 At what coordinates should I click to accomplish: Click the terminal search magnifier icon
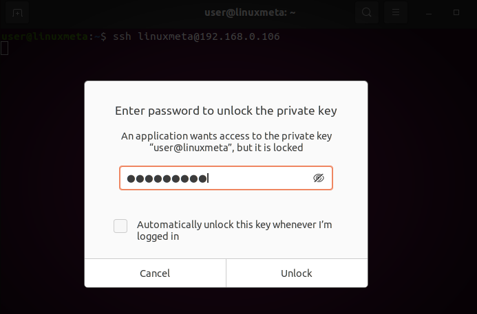click(367, 12)
